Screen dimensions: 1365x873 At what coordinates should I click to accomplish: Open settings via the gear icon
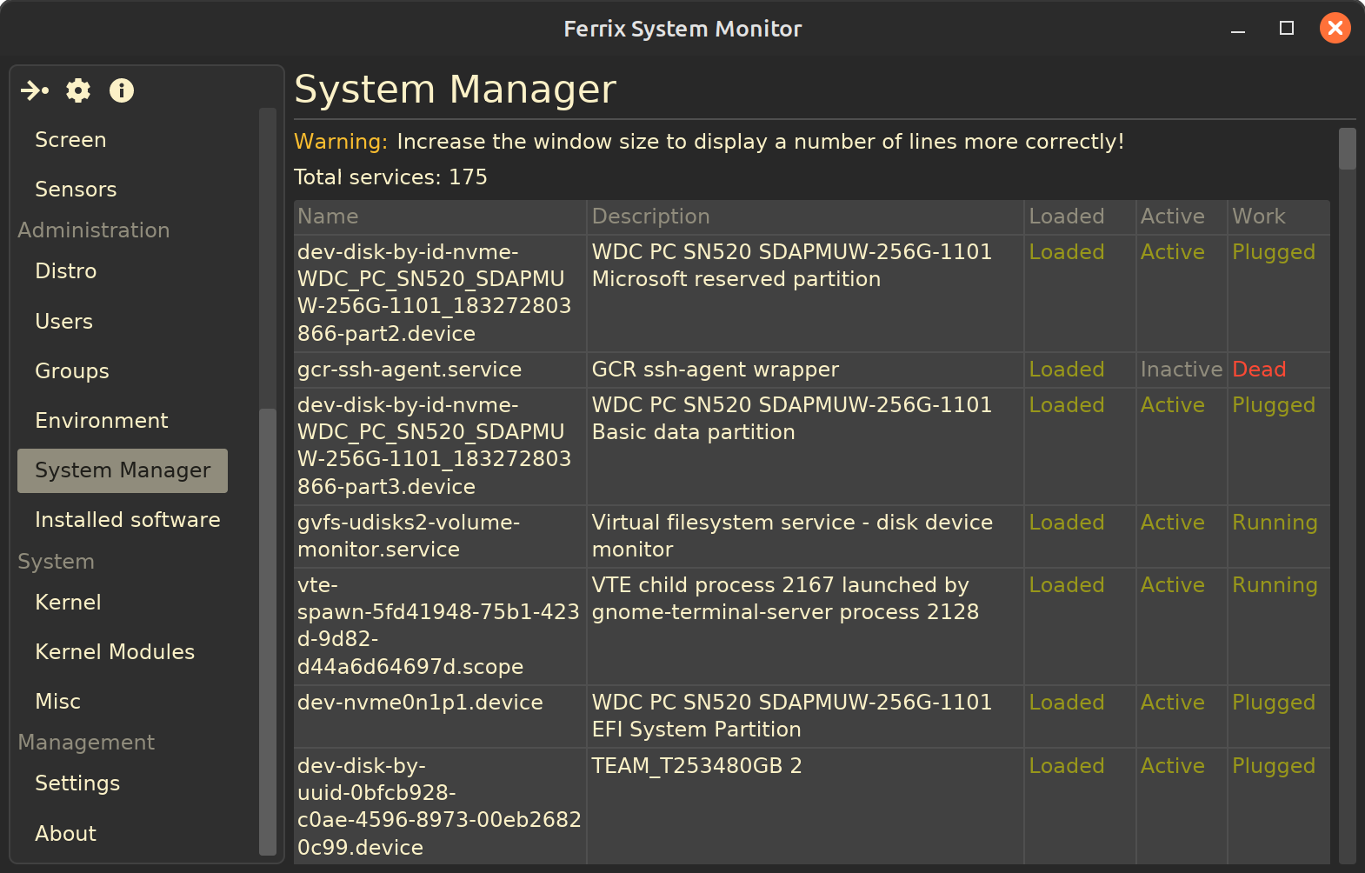(x=78, y=90)
